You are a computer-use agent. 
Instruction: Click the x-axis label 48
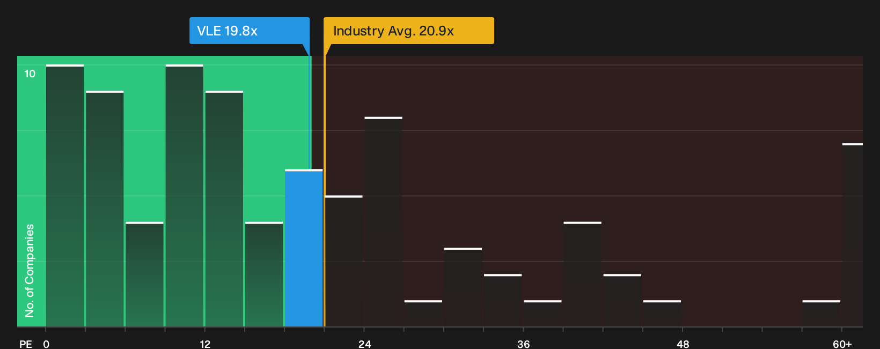click(683, 344)
